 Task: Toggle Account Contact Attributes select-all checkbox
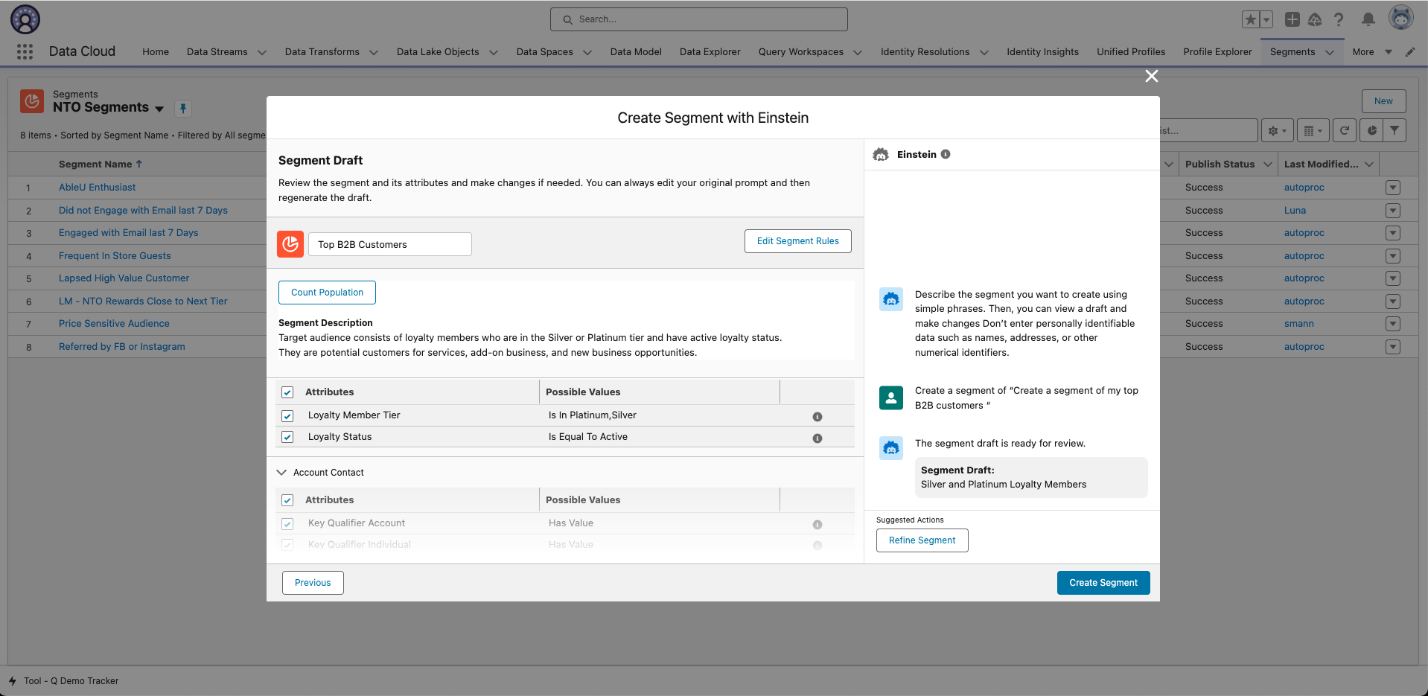[287, 500]
